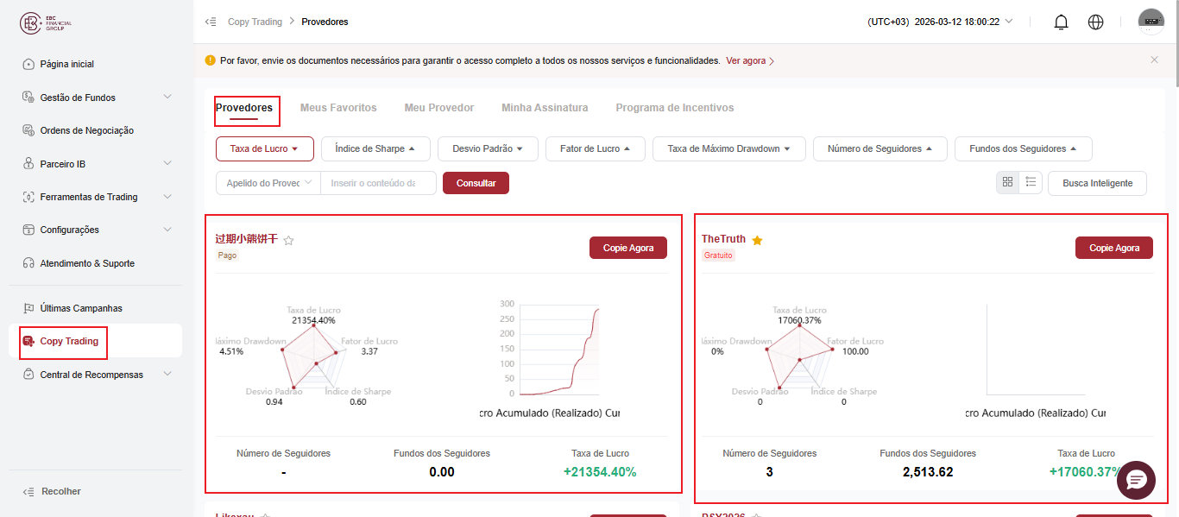
Task: Select the Provedores tab
Action: click(x=244, y=108)
